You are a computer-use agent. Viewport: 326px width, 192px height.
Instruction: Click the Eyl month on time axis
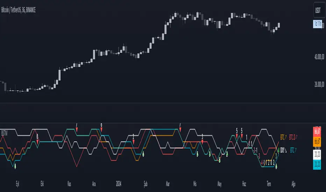point(18,184)
